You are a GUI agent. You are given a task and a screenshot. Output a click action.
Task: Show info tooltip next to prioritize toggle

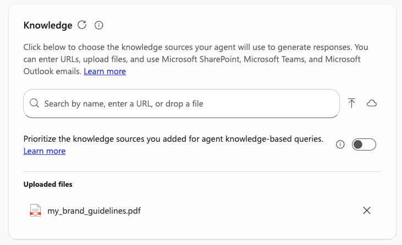coord(340,144)
